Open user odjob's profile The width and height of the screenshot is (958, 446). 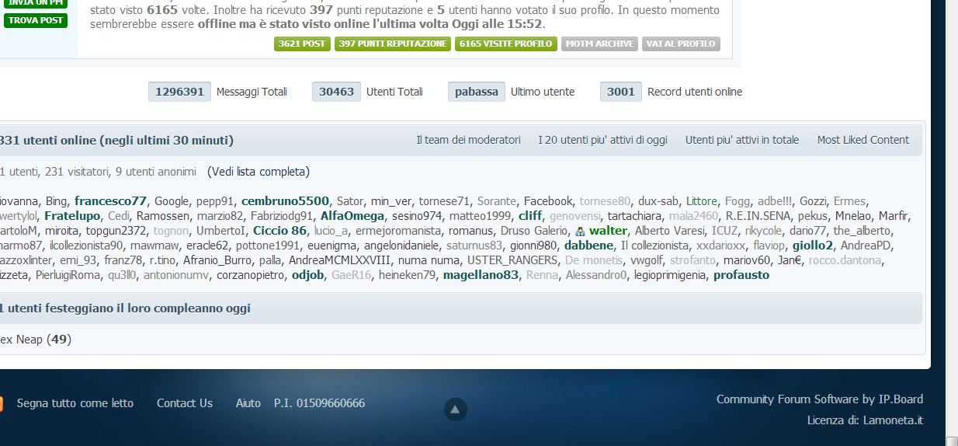point(308,275)
